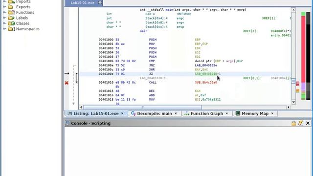Viewport: 313px width, 176px height.
Task: Close the Function Graph tab
Action: (227, 113)
